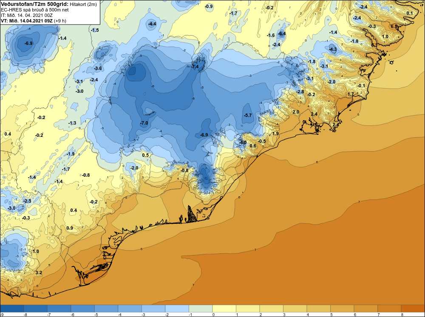The width and height of the screenshot is (425, 317).
Task: Click the temperature value '-0.9'
Action: [x=209, y=6]
